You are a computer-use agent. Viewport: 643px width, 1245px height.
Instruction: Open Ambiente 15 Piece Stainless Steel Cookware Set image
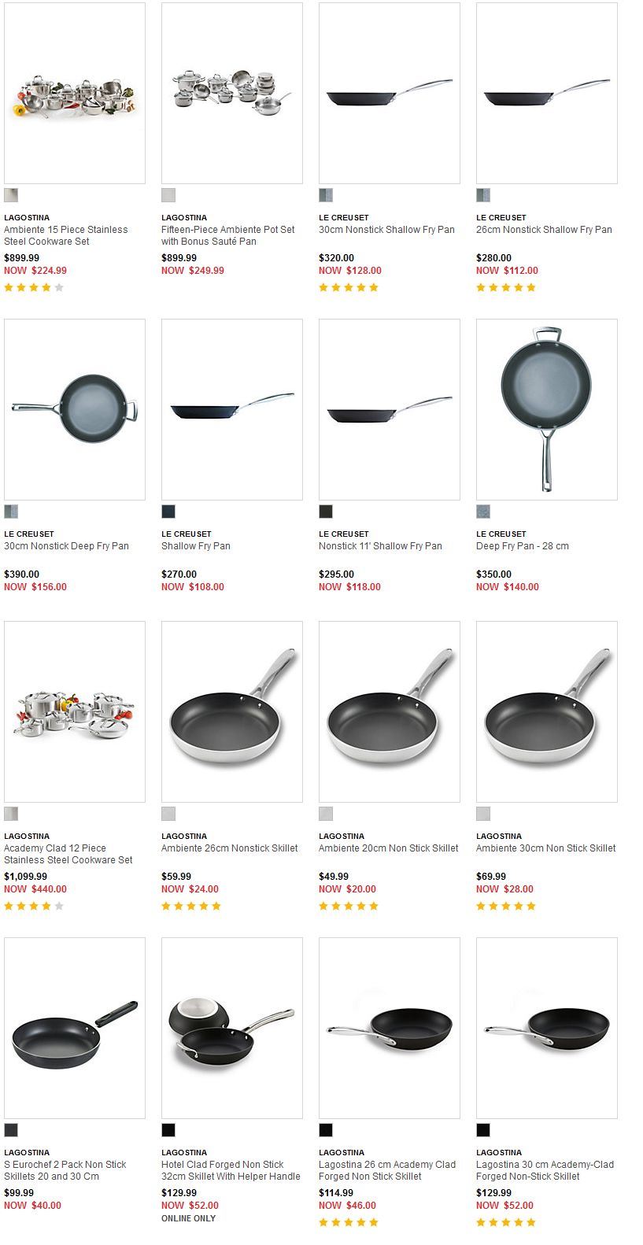click(x=75, y=94)
